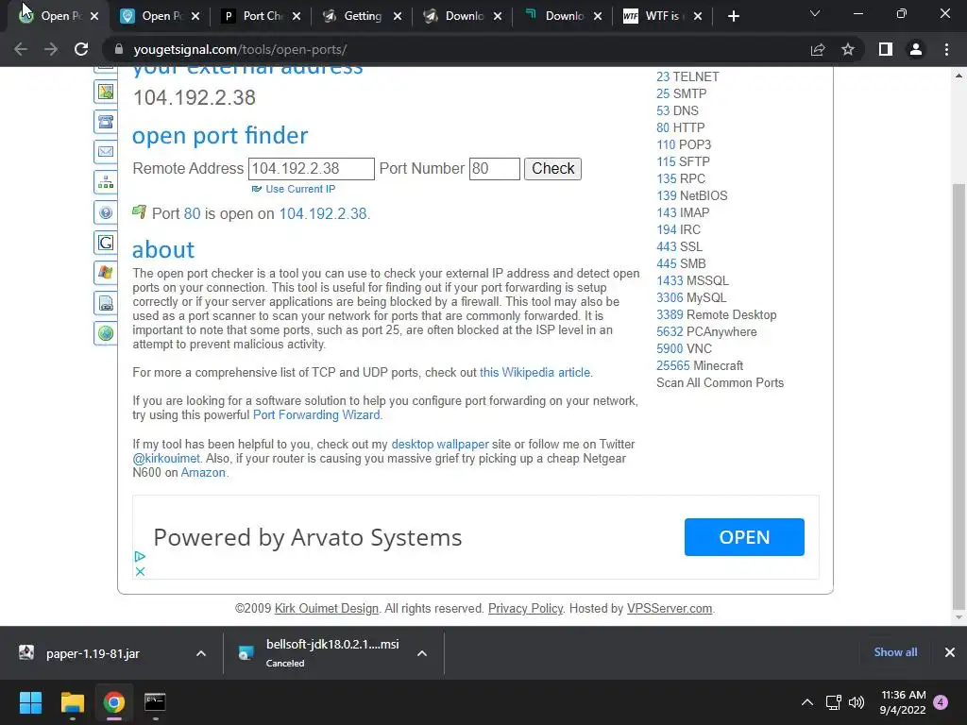The height and width of the screenshot is (725, 967).
Task: Open network settings tray icon
Action: point(833,702)
